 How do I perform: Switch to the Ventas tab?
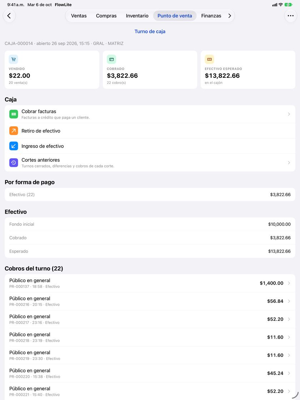point(79,16)
